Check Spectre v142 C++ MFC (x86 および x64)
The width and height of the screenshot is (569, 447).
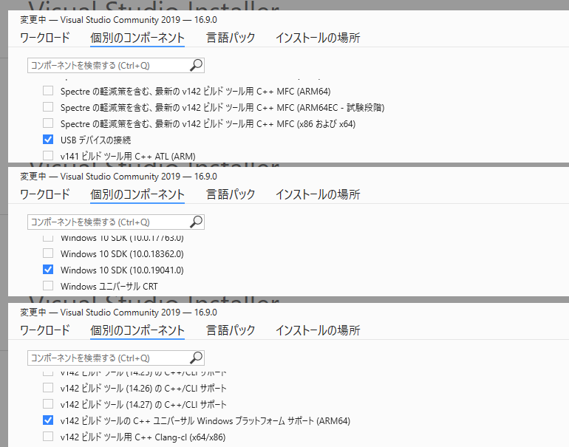(x=48, y=123)
